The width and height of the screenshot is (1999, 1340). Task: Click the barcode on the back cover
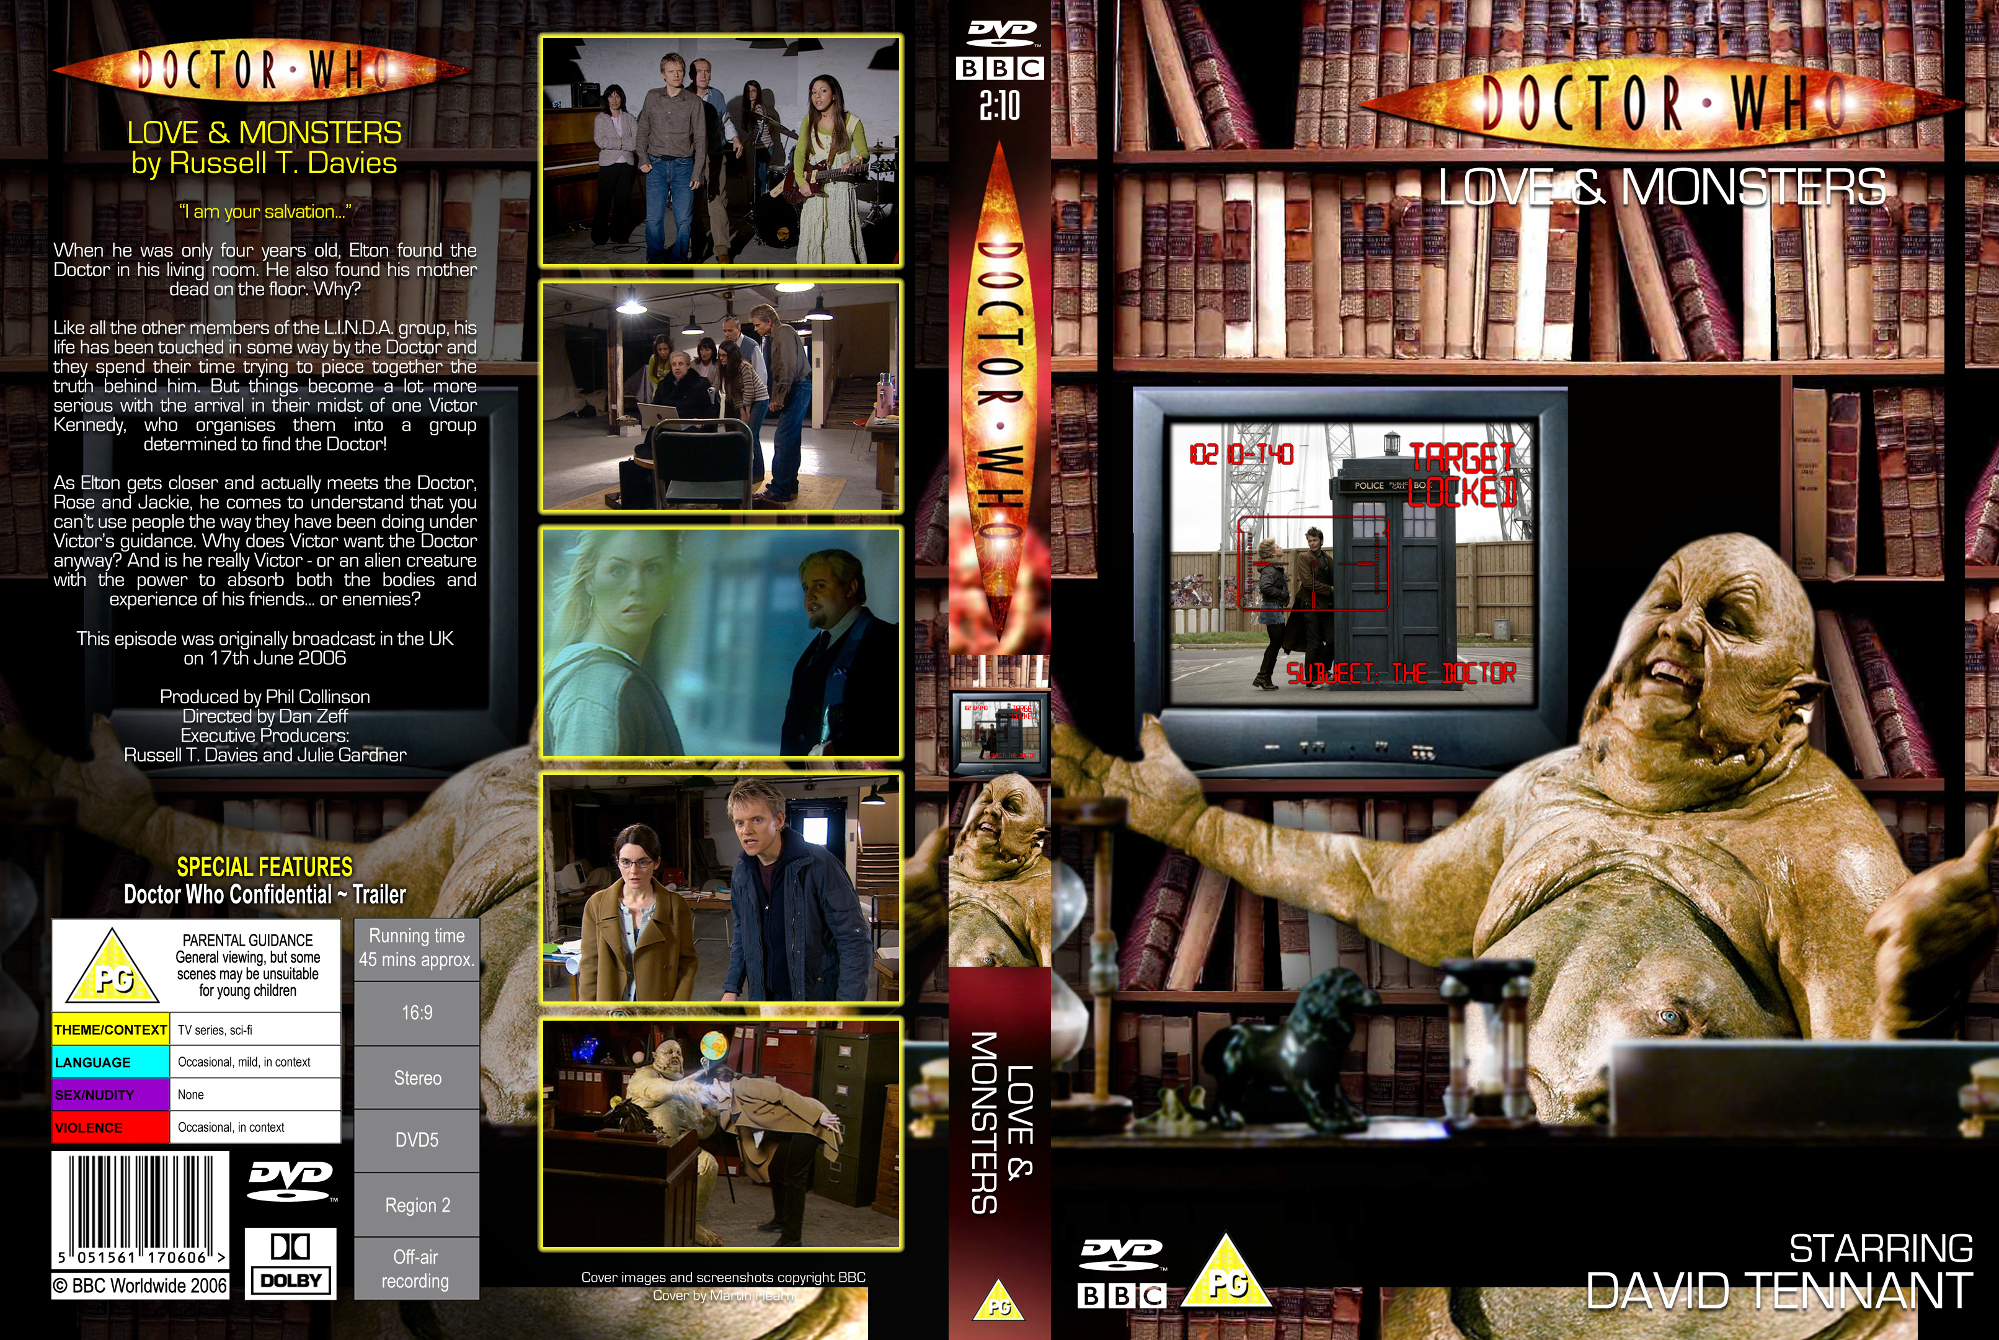pyautogui.click(x=140, y=1210)
